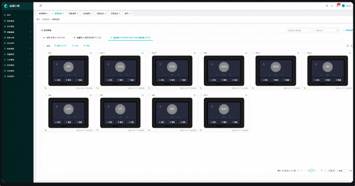Click the refresh icon above the device grid
Viewport: 355px width, 186px height.
pyautogui.click(x=348, y=46)
